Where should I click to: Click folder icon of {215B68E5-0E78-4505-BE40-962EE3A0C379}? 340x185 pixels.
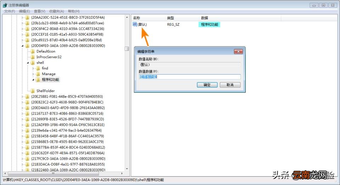click(x=27, y=142)
